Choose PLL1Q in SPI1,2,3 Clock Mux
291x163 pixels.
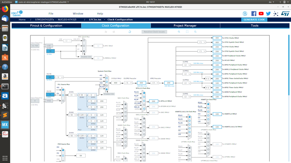[144, 93]
